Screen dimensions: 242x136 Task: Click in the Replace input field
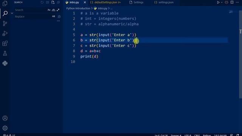[x=33, y=17]
